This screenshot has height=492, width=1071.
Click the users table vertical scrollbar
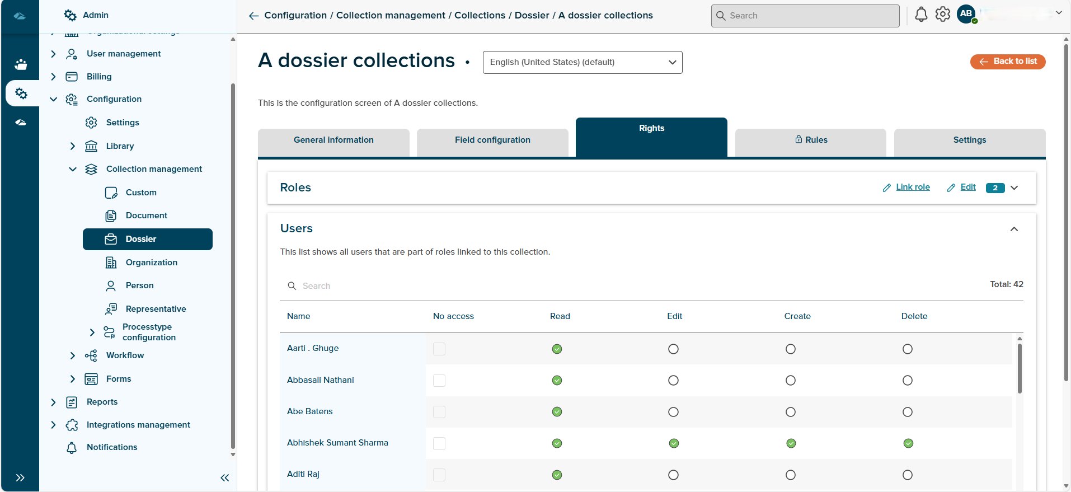(1020, 369)
